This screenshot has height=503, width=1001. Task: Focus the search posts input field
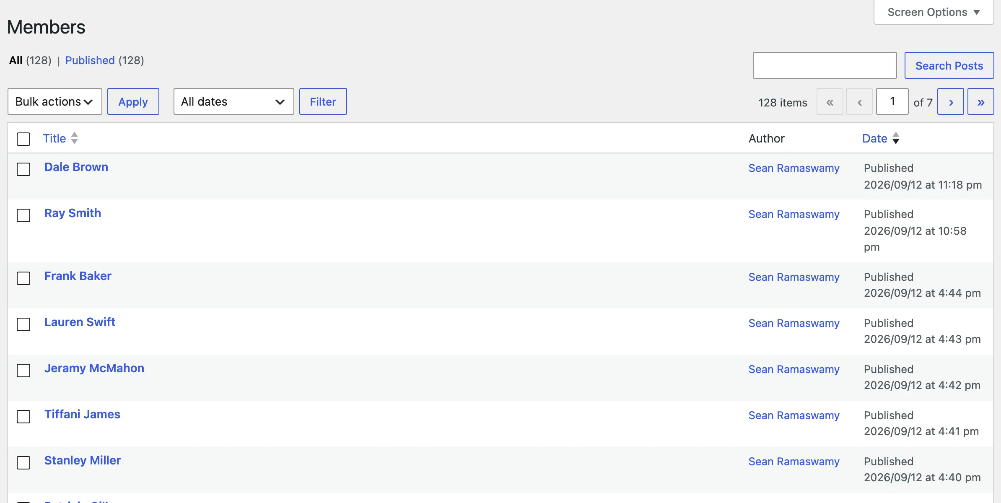click(825, 65)
